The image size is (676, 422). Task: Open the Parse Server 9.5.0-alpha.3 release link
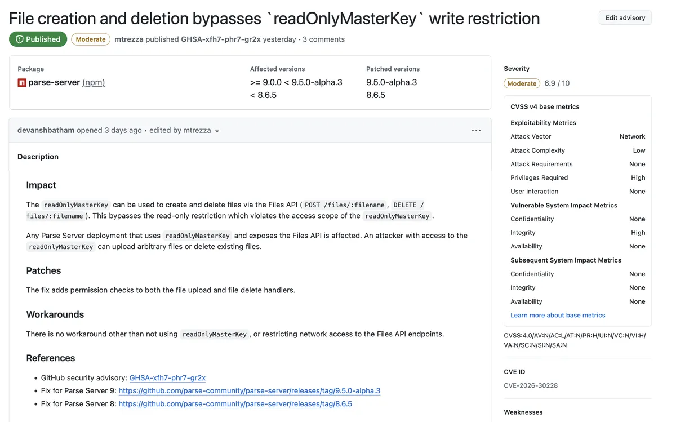249,391
